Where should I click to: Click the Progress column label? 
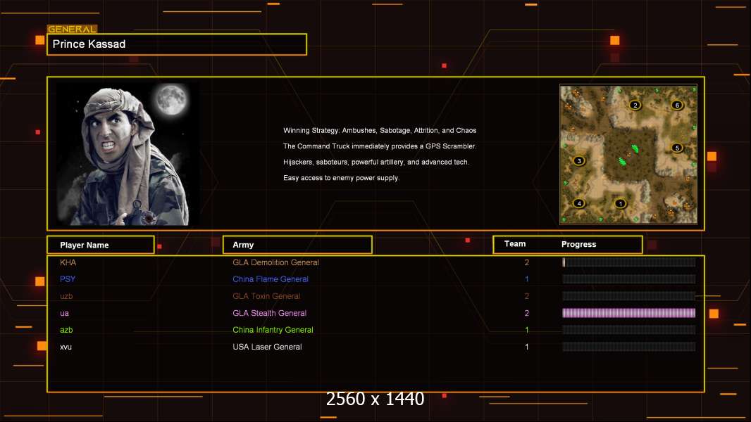pyautogui.click(x=578, y=245)
